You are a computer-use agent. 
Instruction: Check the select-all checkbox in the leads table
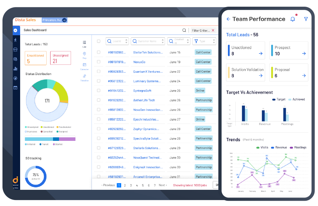click(x=98, y=41)
